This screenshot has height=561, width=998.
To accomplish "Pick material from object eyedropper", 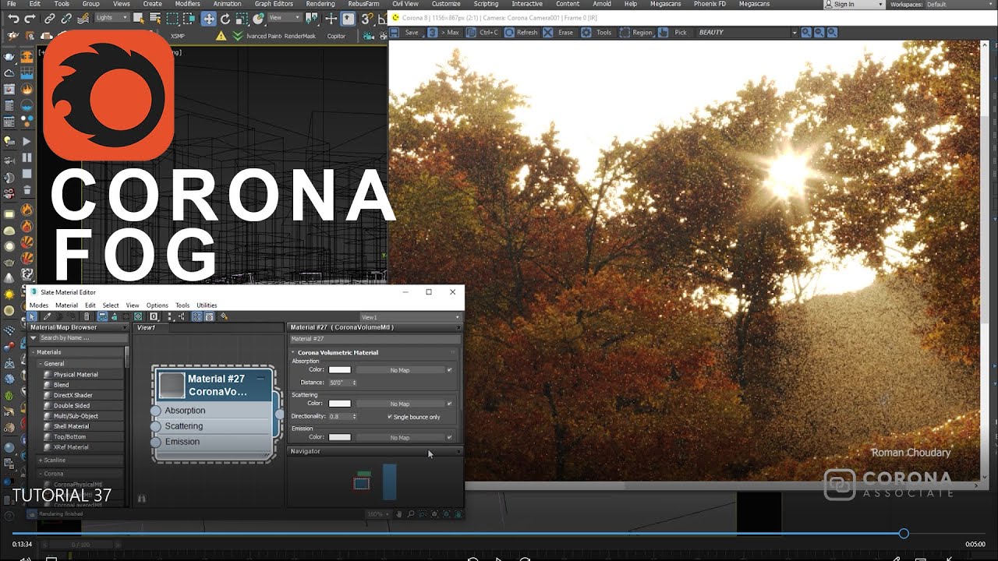I will [x=47, y=316].
